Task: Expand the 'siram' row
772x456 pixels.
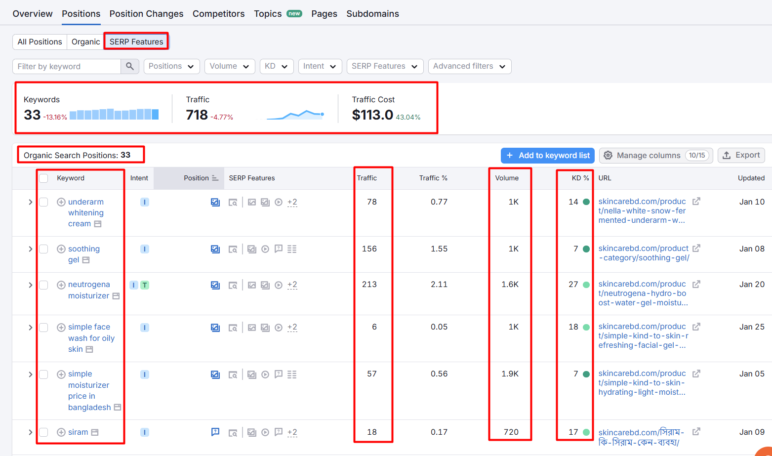Action: coord(30,432)
